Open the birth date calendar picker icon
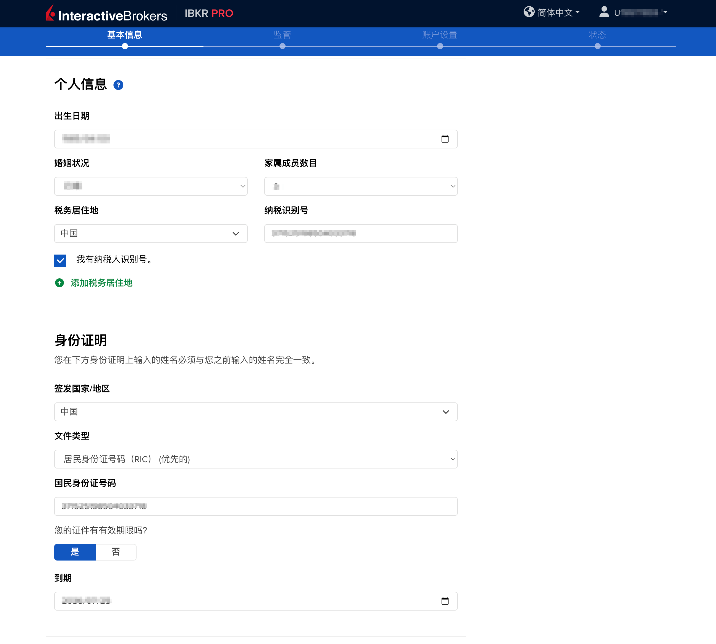The width and height of the screenshot is (716, 644). pos(445,139)
